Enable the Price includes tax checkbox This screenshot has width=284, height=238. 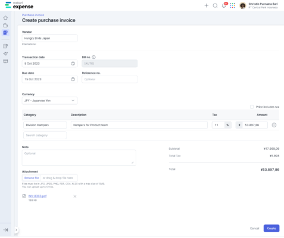point(252,107)
